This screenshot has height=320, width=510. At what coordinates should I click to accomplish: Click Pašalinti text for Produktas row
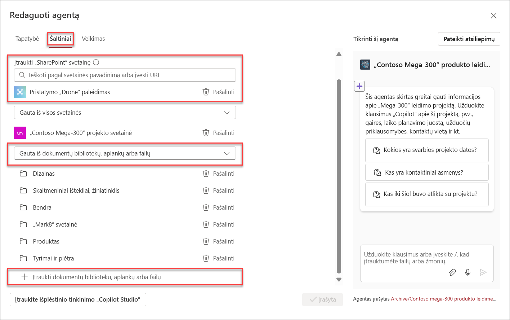(x=224, y=241)
